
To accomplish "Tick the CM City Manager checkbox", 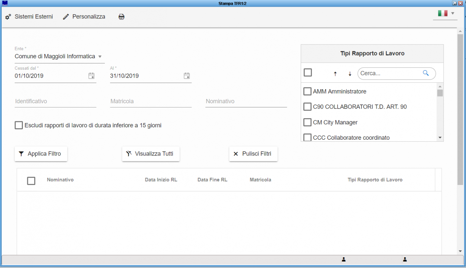I will [307, 122].
